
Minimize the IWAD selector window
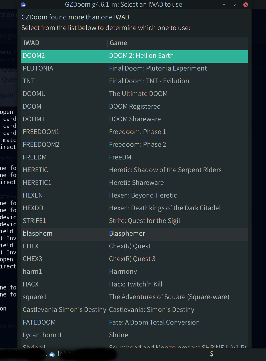[x=224, y=5]
